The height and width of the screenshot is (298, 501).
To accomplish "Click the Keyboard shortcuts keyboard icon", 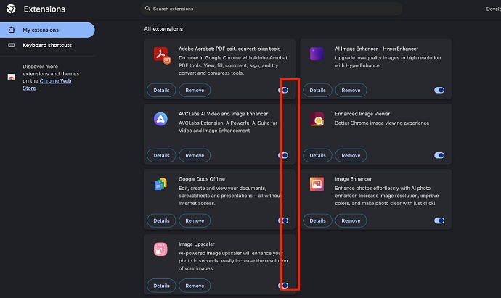I will [11, 45].
